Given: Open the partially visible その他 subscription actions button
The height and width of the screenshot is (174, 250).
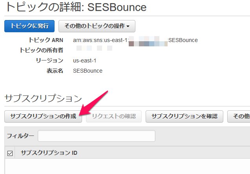Looking at the screenshot, I should point(239,116).
